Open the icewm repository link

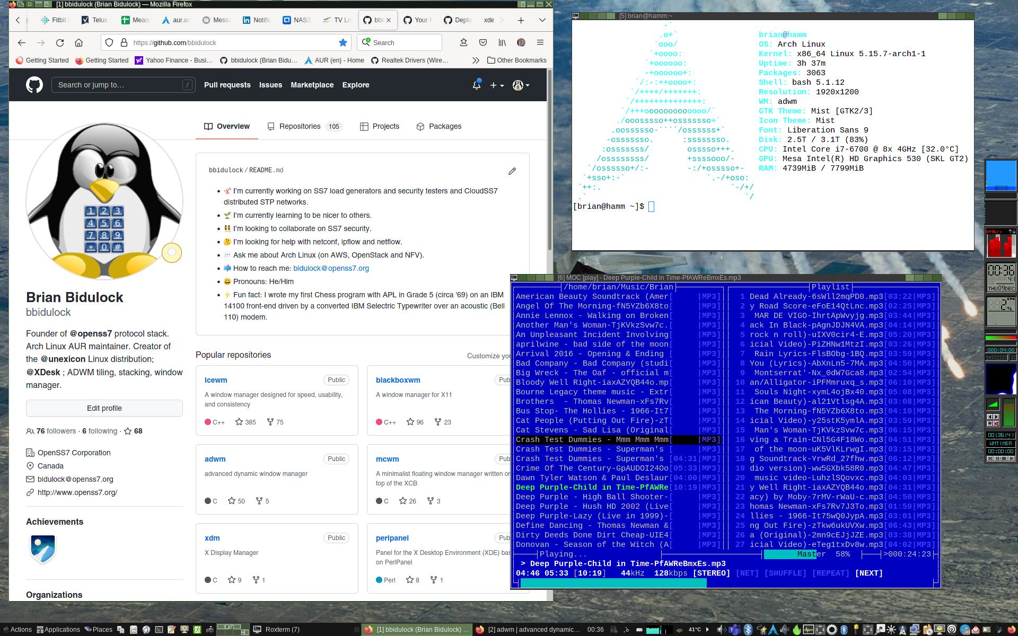coord(216,380)
